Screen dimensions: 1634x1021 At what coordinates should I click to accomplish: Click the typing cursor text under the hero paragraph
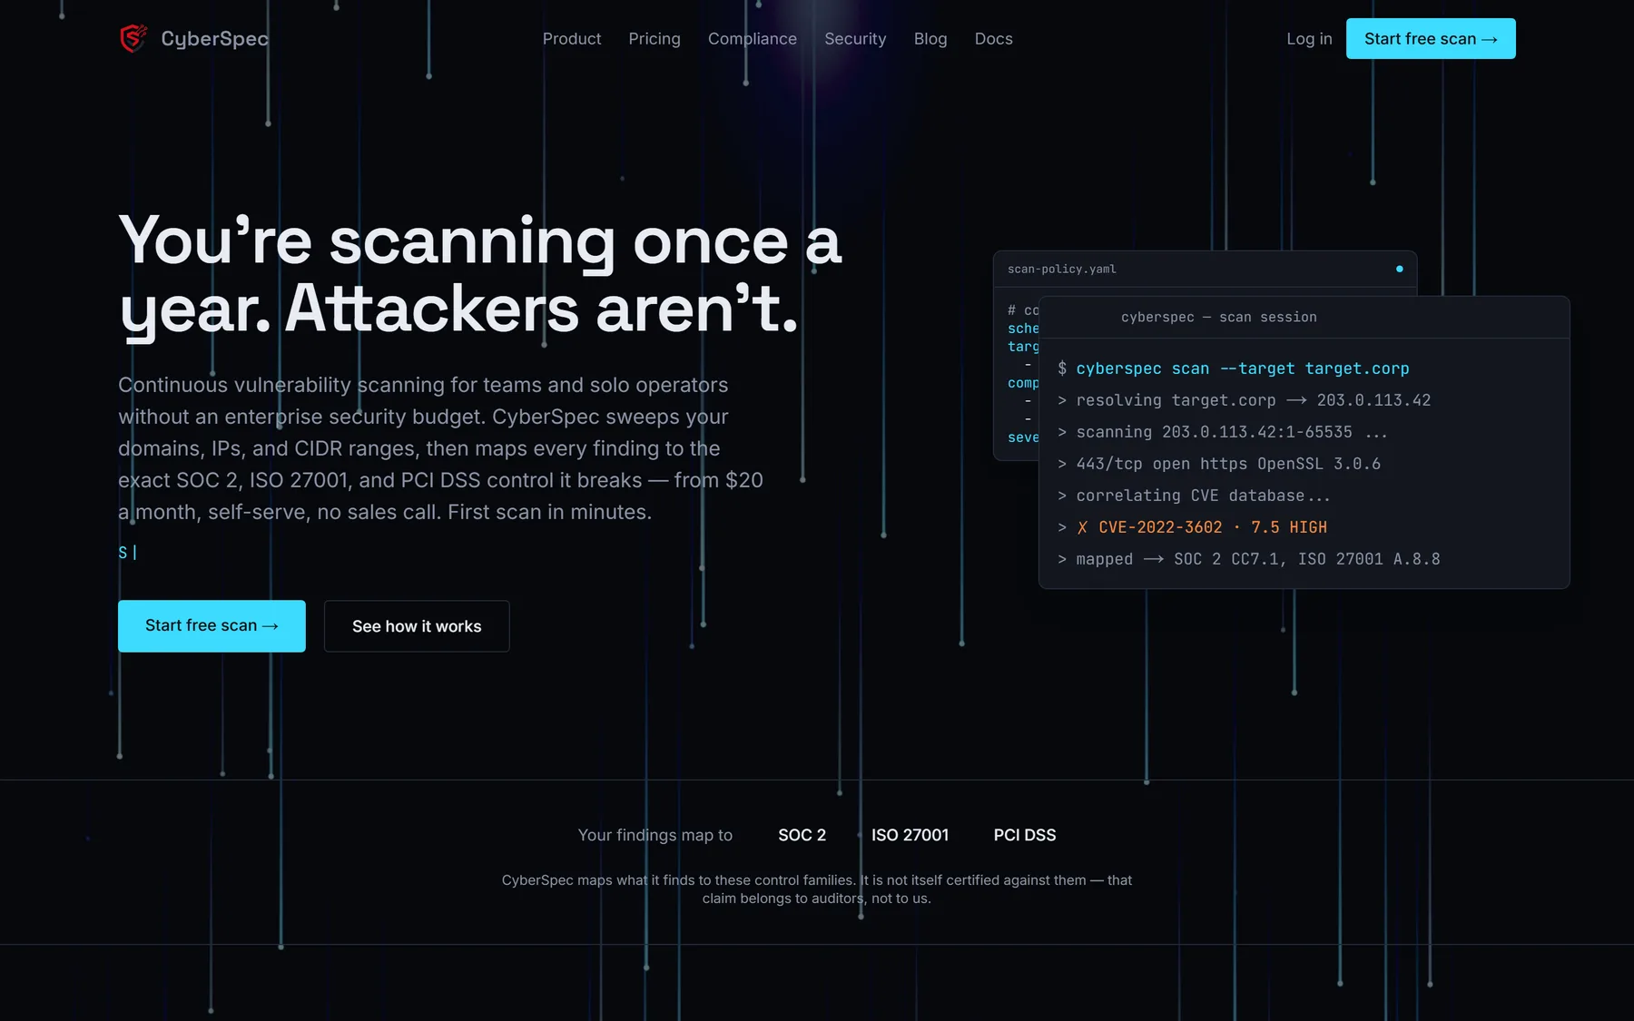tap(128, 552)
